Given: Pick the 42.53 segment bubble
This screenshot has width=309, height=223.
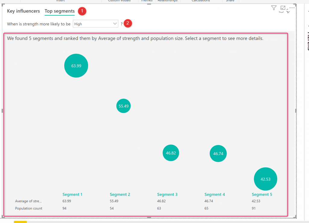Looking at the screenshot, I should pos(265,179).
